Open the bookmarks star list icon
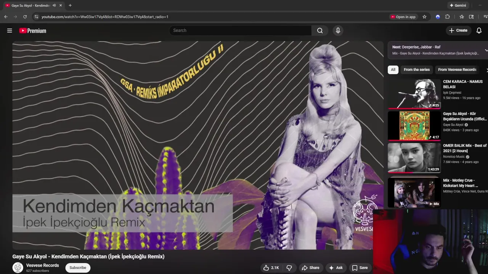Screen dimensions: 488x274 [x=462, y=17]
